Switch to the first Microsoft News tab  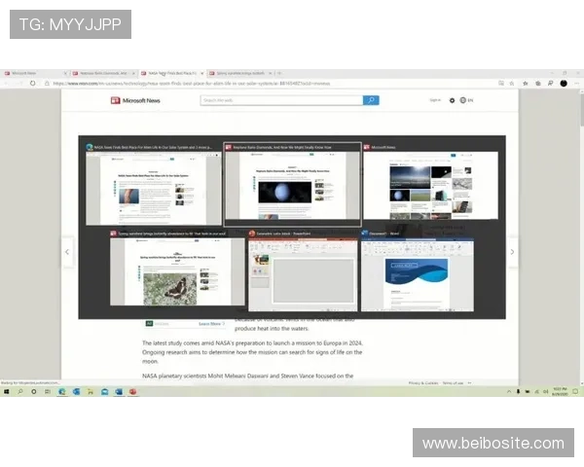pyautogui.click(x=29, y=73)
